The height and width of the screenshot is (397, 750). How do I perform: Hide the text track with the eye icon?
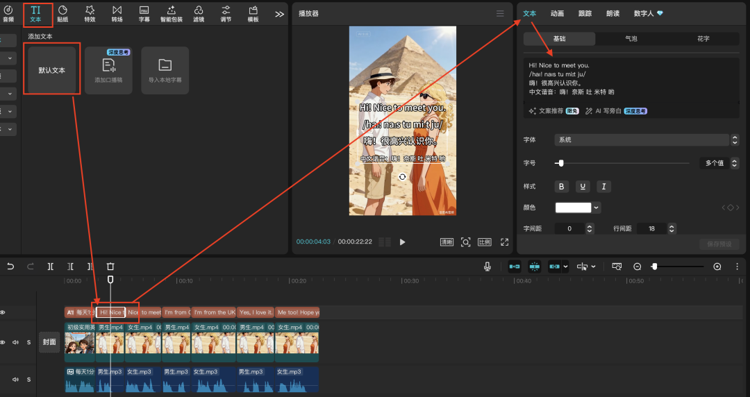[x=3, y=312]
